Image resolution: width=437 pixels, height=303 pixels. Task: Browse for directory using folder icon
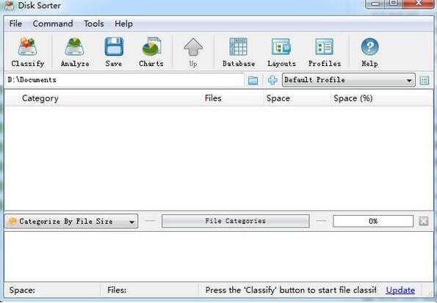coord(253,80)
